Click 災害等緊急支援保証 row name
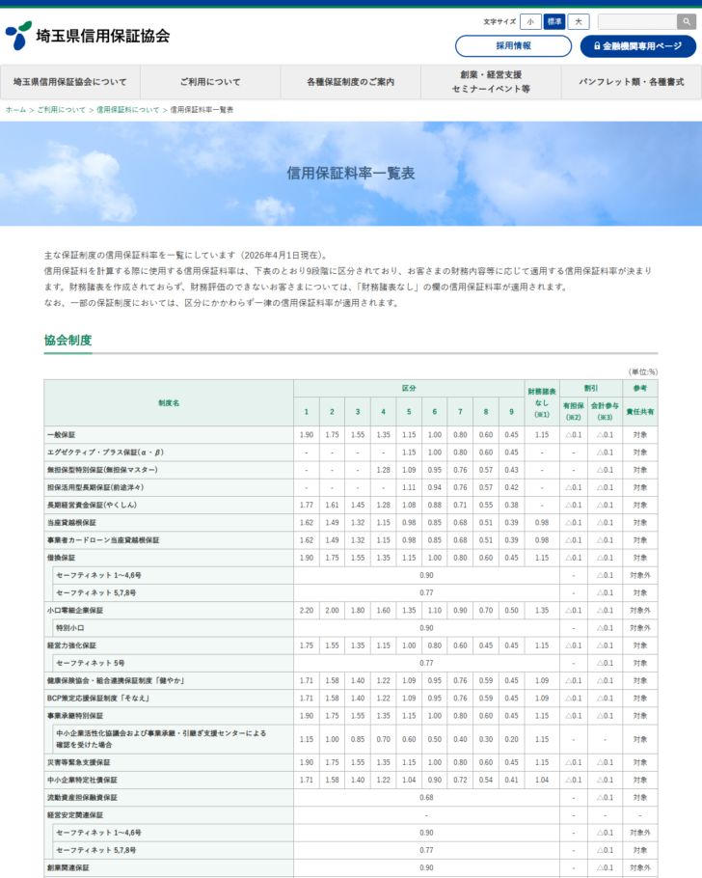The height and width of the screenshot is (878, 702). 78,762
